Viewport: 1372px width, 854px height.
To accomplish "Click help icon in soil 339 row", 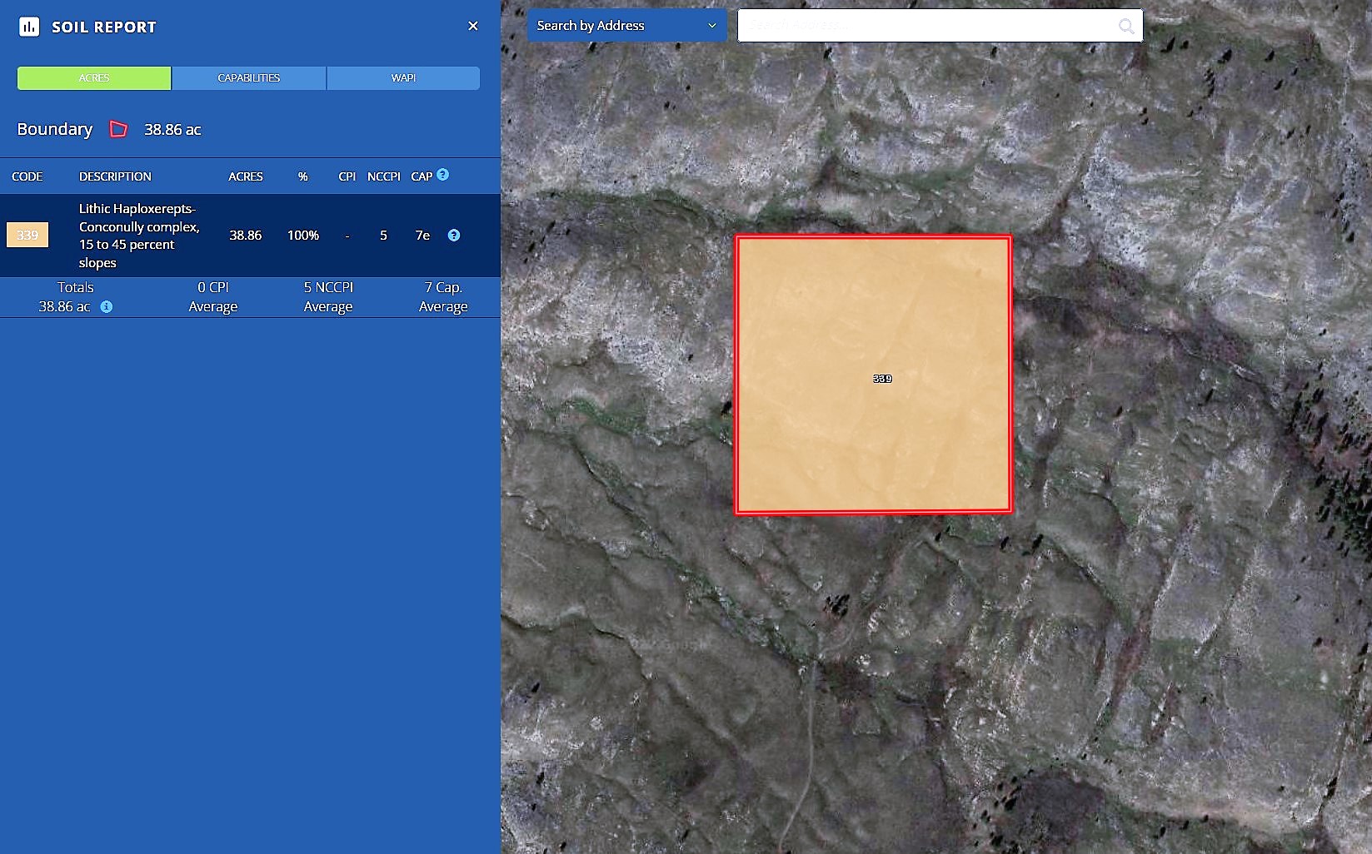I will point(454,236).
